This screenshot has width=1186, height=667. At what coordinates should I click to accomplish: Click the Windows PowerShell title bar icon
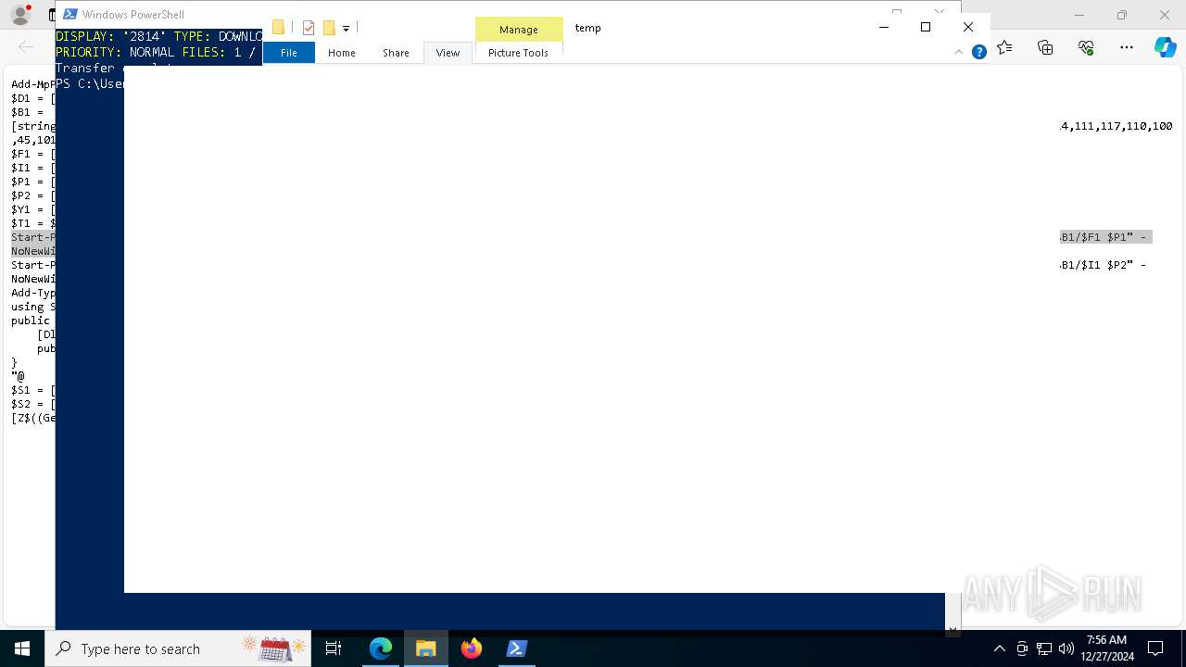69,14
